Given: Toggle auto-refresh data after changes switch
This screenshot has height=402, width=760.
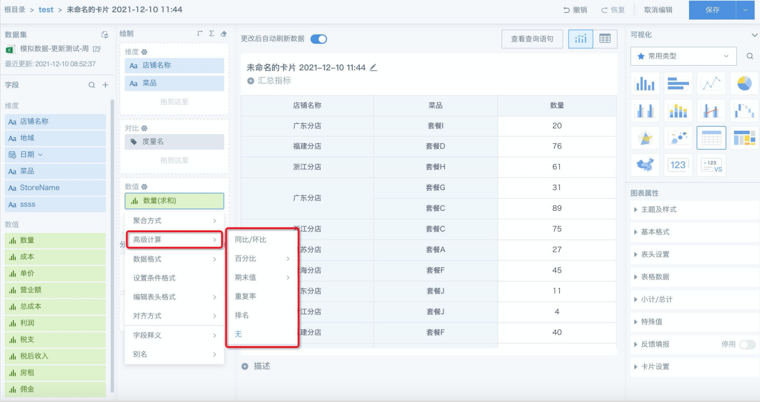Looking at the screenshot, I should [x=318, y=39].
